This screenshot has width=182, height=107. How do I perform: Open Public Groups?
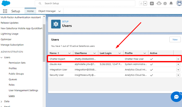coord(16,74)
